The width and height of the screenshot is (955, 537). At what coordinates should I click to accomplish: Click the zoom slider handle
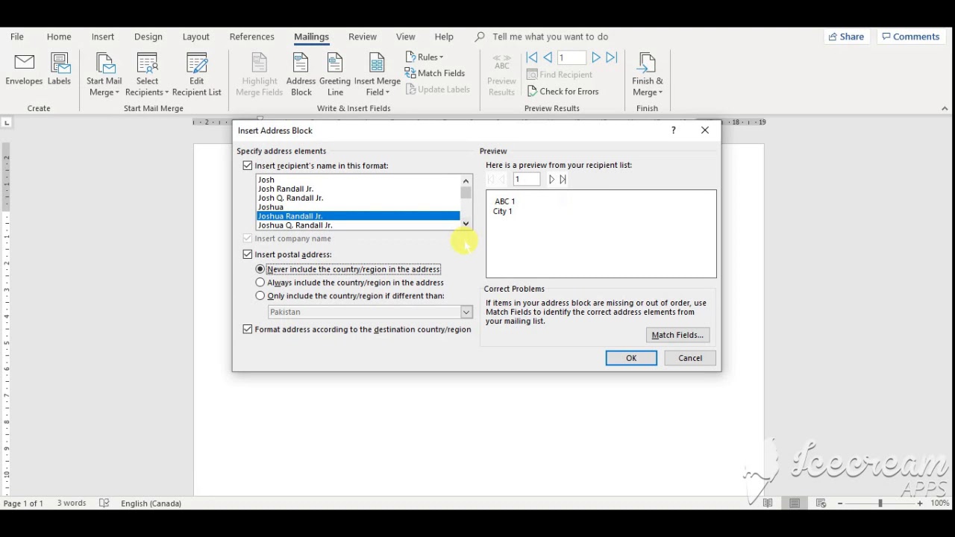[880, 503]
